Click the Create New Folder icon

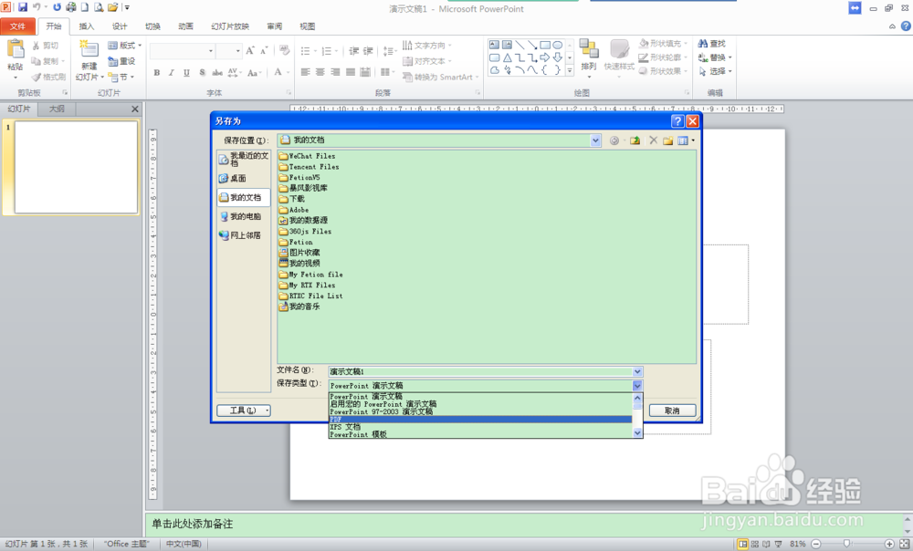tap(668, 140)
